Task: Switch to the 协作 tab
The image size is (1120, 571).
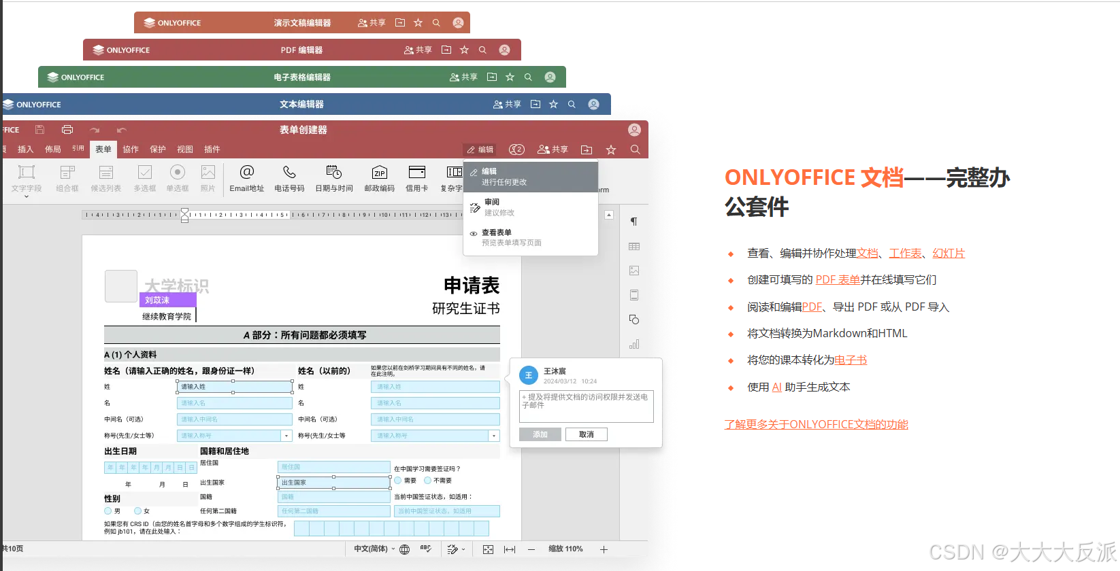Action: 131,150
